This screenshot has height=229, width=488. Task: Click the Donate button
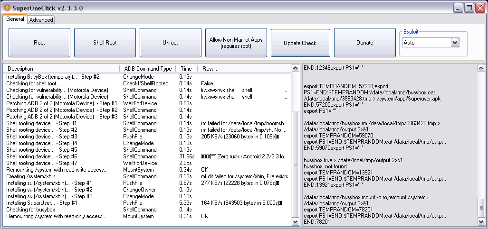[x=364, y=43]
